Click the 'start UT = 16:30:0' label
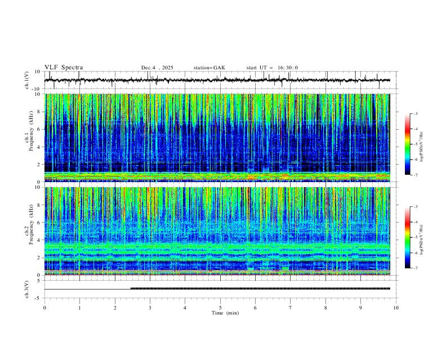This screenshot has width=446, height=345. coord(272,68)
